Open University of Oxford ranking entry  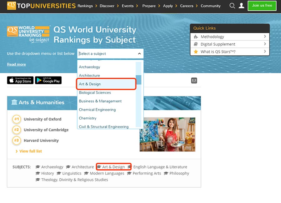tap(42, 119)
